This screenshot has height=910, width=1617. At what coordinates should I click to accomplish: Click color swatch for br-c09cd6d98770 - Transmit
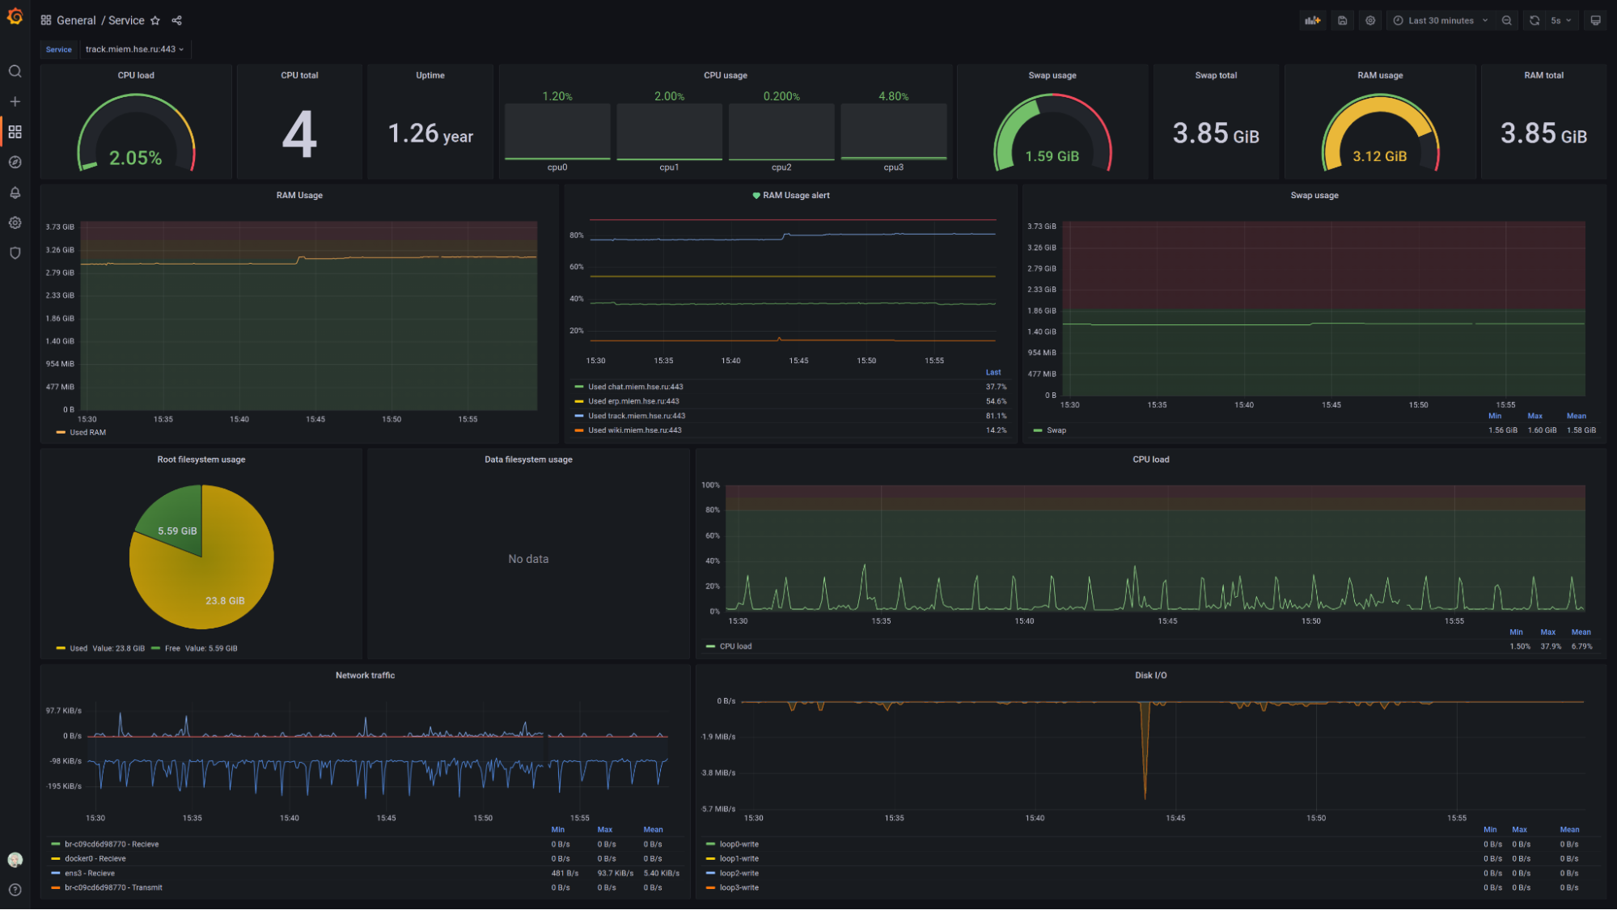point(55,888)
